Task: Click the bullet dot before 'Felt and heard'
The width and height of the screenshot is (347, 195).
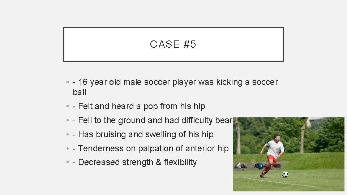Action: click(x=68, y=106)
